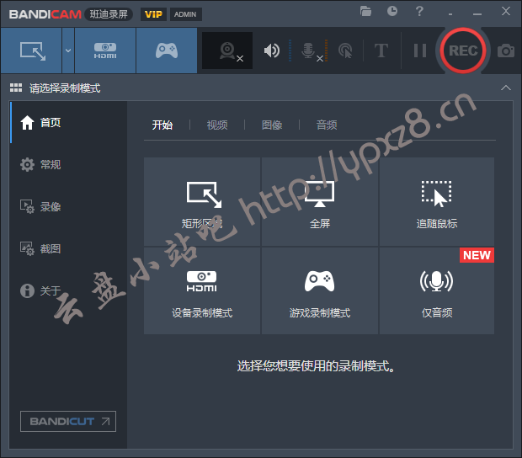Switch to the 音频 tab
The width and height of the screenshot is (522, 458).
(x=327, y=125)
